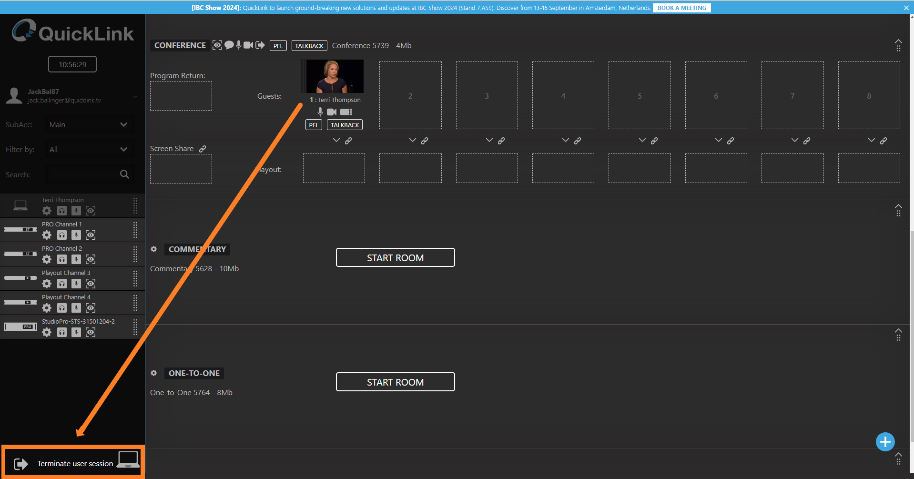Click the 10:56:29 clock display
The image size is (914, 479).
click(x=72, y=64)
